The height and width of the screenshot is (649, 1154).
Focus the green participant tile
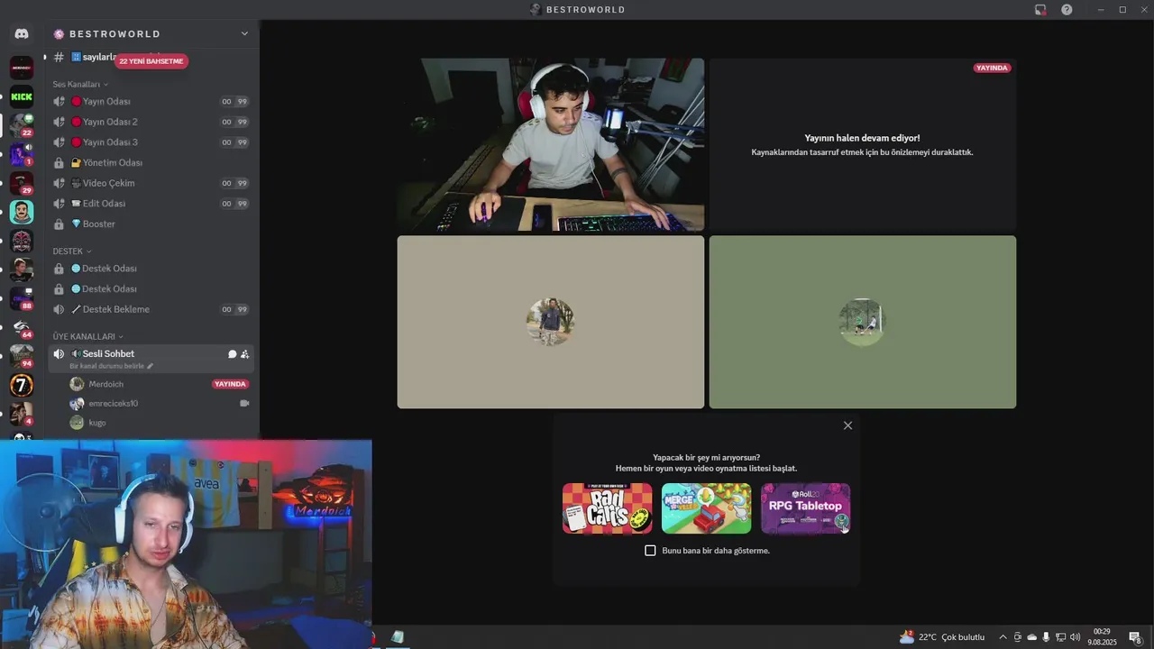point(863,322)
